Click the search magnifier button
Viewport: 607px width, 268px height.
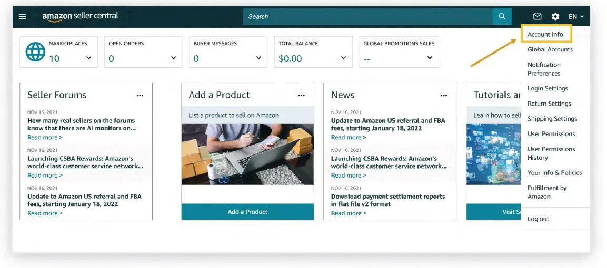tap(502, 17)
